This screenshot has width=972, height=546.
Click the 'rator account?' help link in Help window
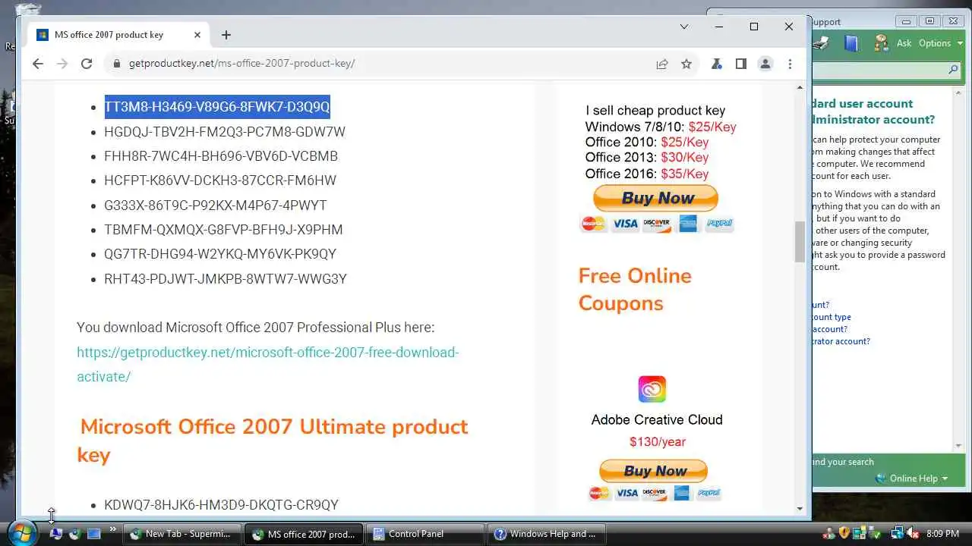(841, 341)
